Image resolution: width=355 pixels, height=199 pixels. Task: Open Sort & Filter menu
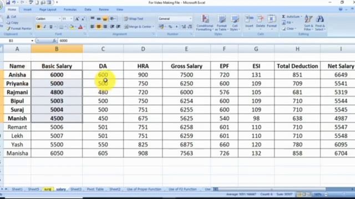coord(308,23)
